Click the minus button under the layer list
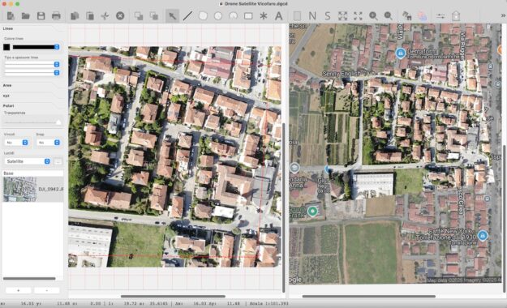 pyautogui.click(x=47, y=290)
